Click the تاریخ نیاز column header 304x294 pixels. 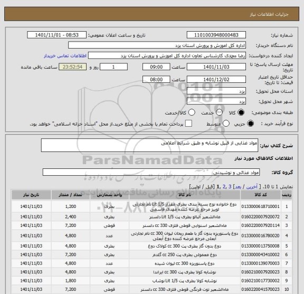(x=31, y=195)
